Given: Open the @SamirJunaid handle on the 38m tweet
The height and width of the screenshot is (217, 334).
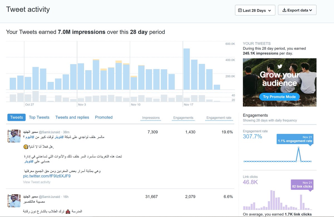Looking at the screenshot, I should point(50,132).
